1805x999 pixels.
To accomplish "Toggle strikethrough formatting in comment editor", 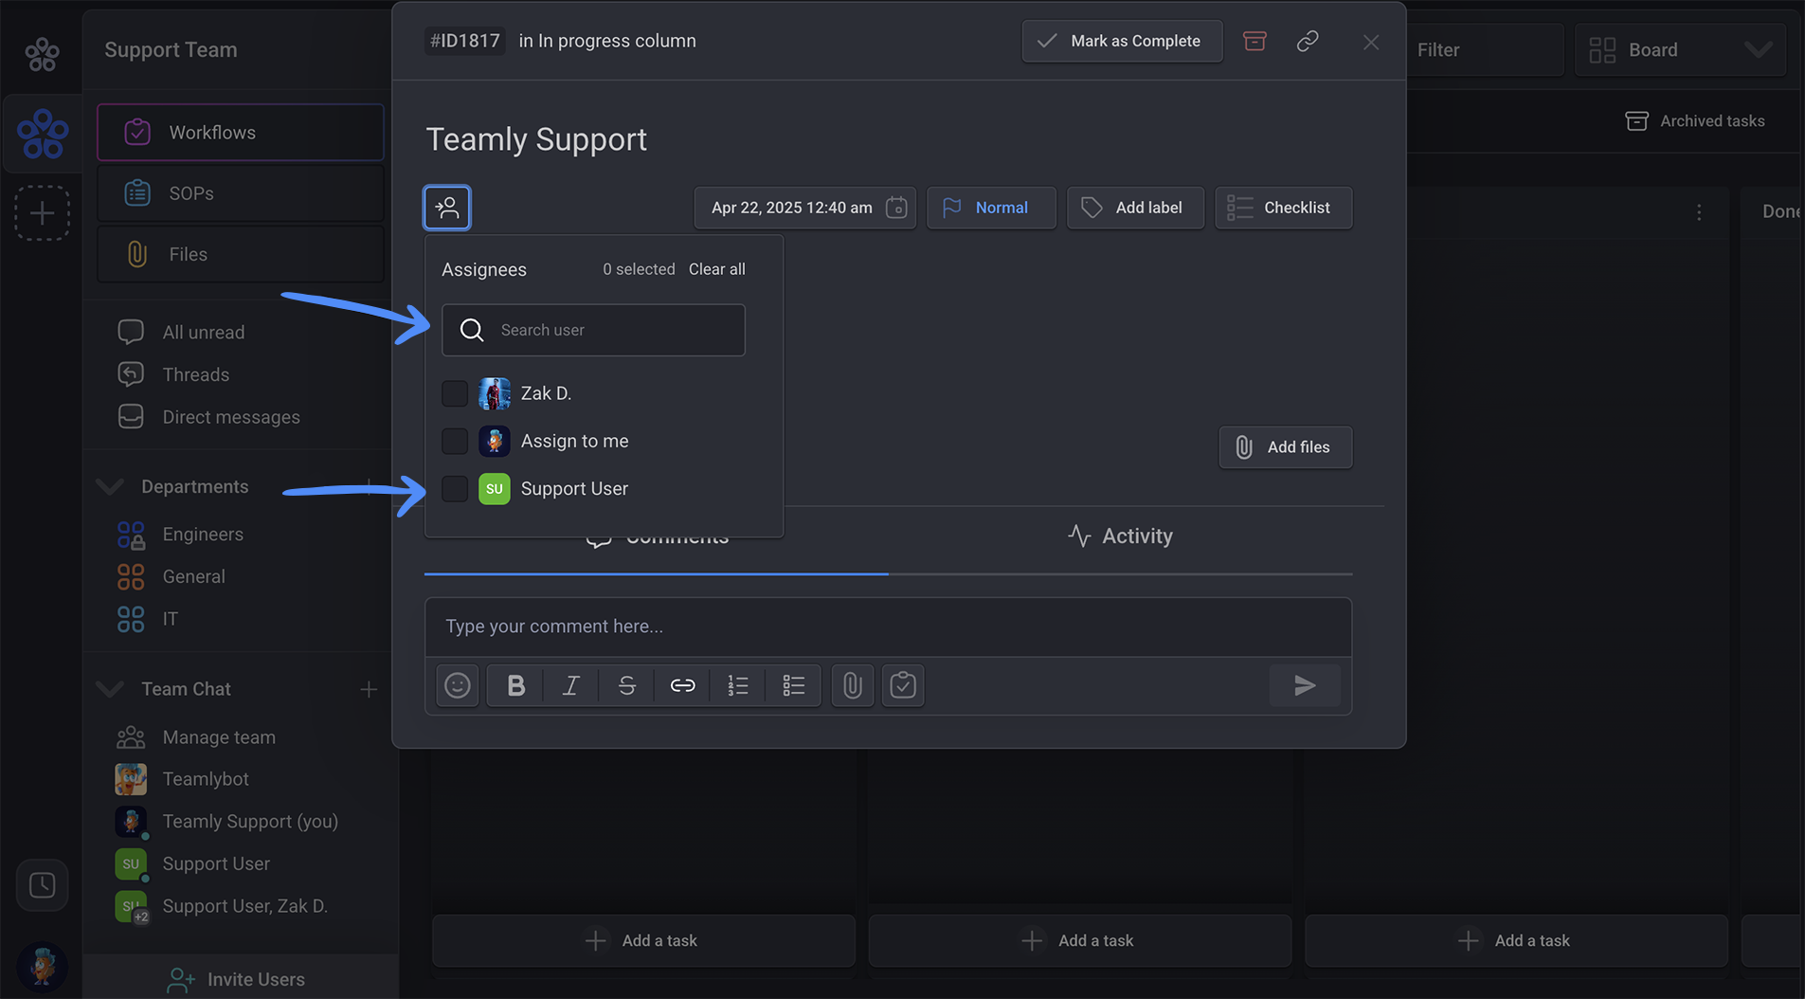I will point(626,685).
